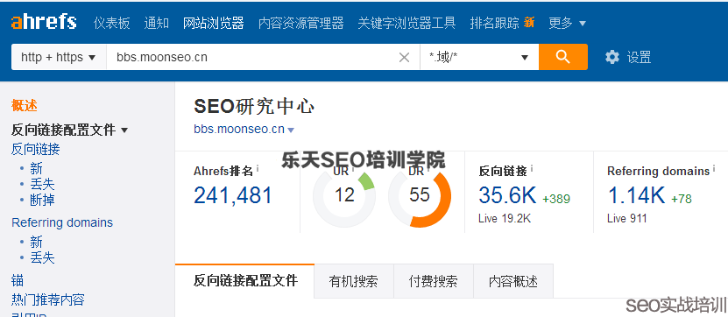This screenshot has width=728, height=317.
Task: Open Referring domains sidebar link
Action: pos(62,222)
